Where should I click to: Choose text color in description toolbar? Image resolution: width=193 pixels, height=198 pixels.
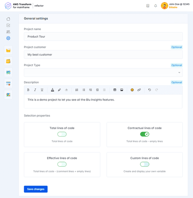click(52, 90)
